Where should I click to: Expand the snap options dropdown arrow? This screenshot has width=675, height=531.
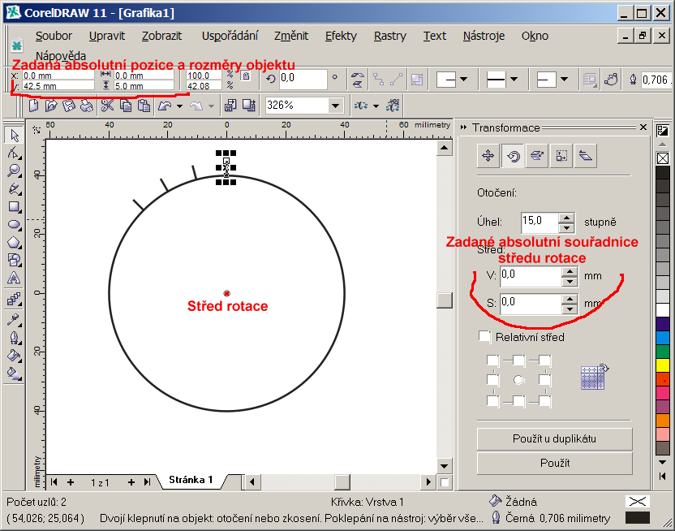[x=376, y=106]
